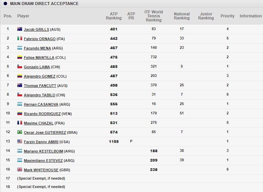This screenshot has width=263, height=192.
Task: Click the French flag beside Maxime Chazal
Action: (x=20, y=123)
